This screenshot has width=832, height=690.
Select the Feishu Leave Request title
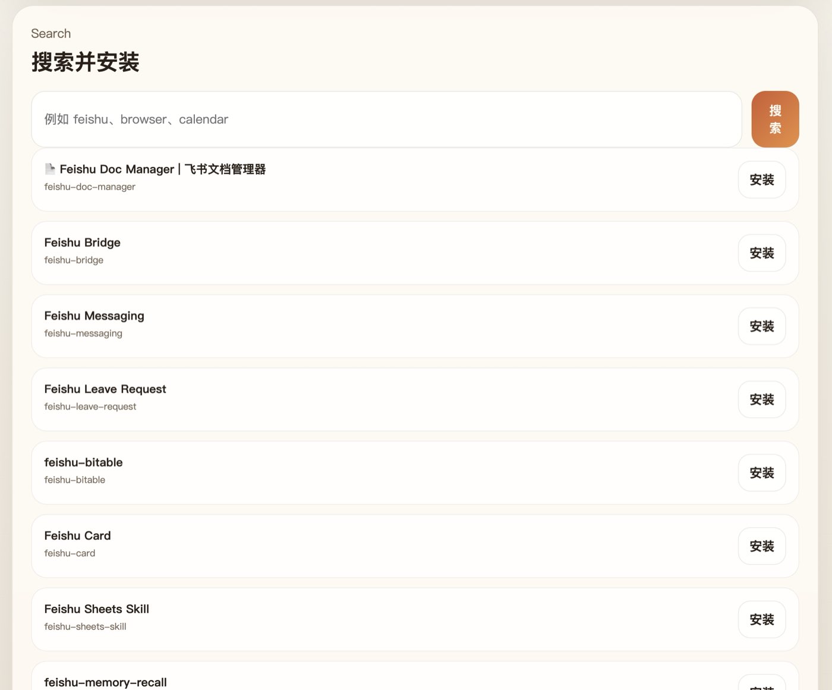105,389
